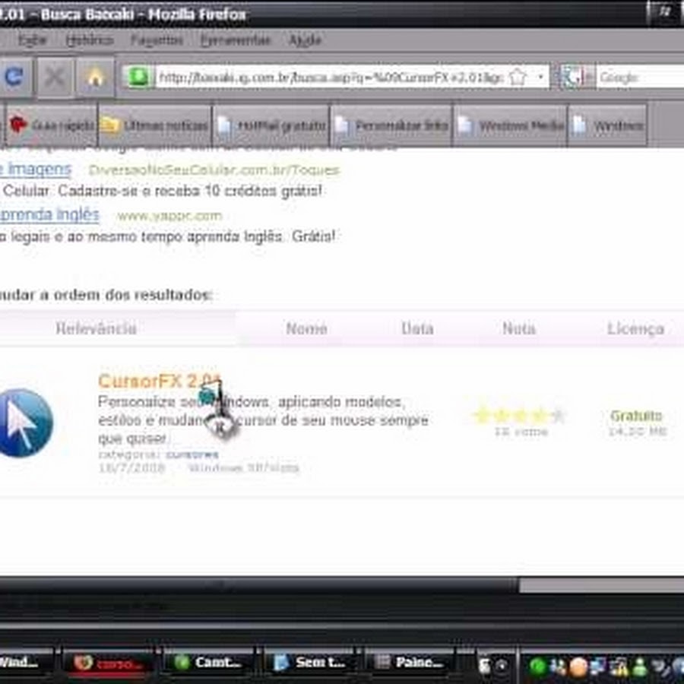
Task: Go to the home page via house icon
Action: pyautogui.click(x=95, y=78)
